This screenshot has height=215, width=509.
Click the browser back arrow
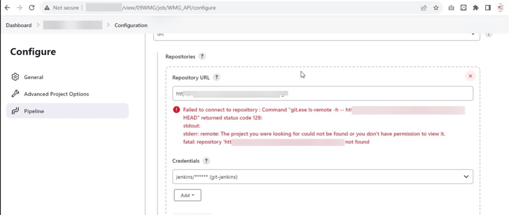(x=7, y=7)
